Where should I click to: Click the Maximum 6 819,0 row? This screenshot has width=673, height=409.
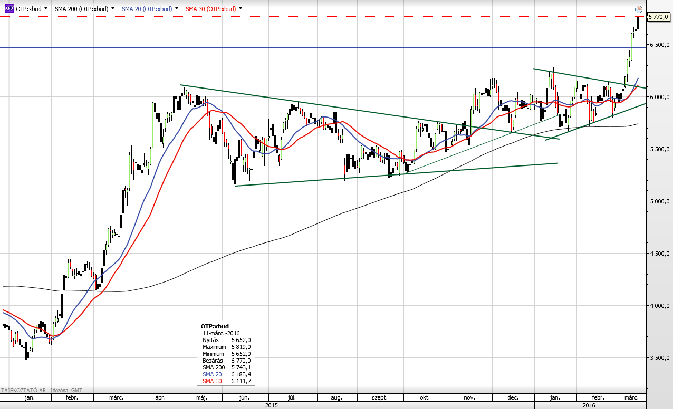click(226, 347)
